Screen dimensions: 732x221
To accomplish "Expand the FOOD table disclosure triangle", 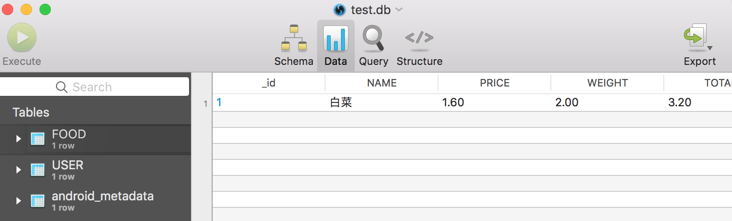I will [18, 139].
